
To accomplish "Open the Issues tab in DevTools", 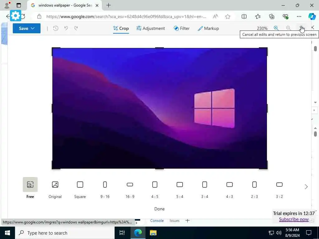I will tap(174, 221).
